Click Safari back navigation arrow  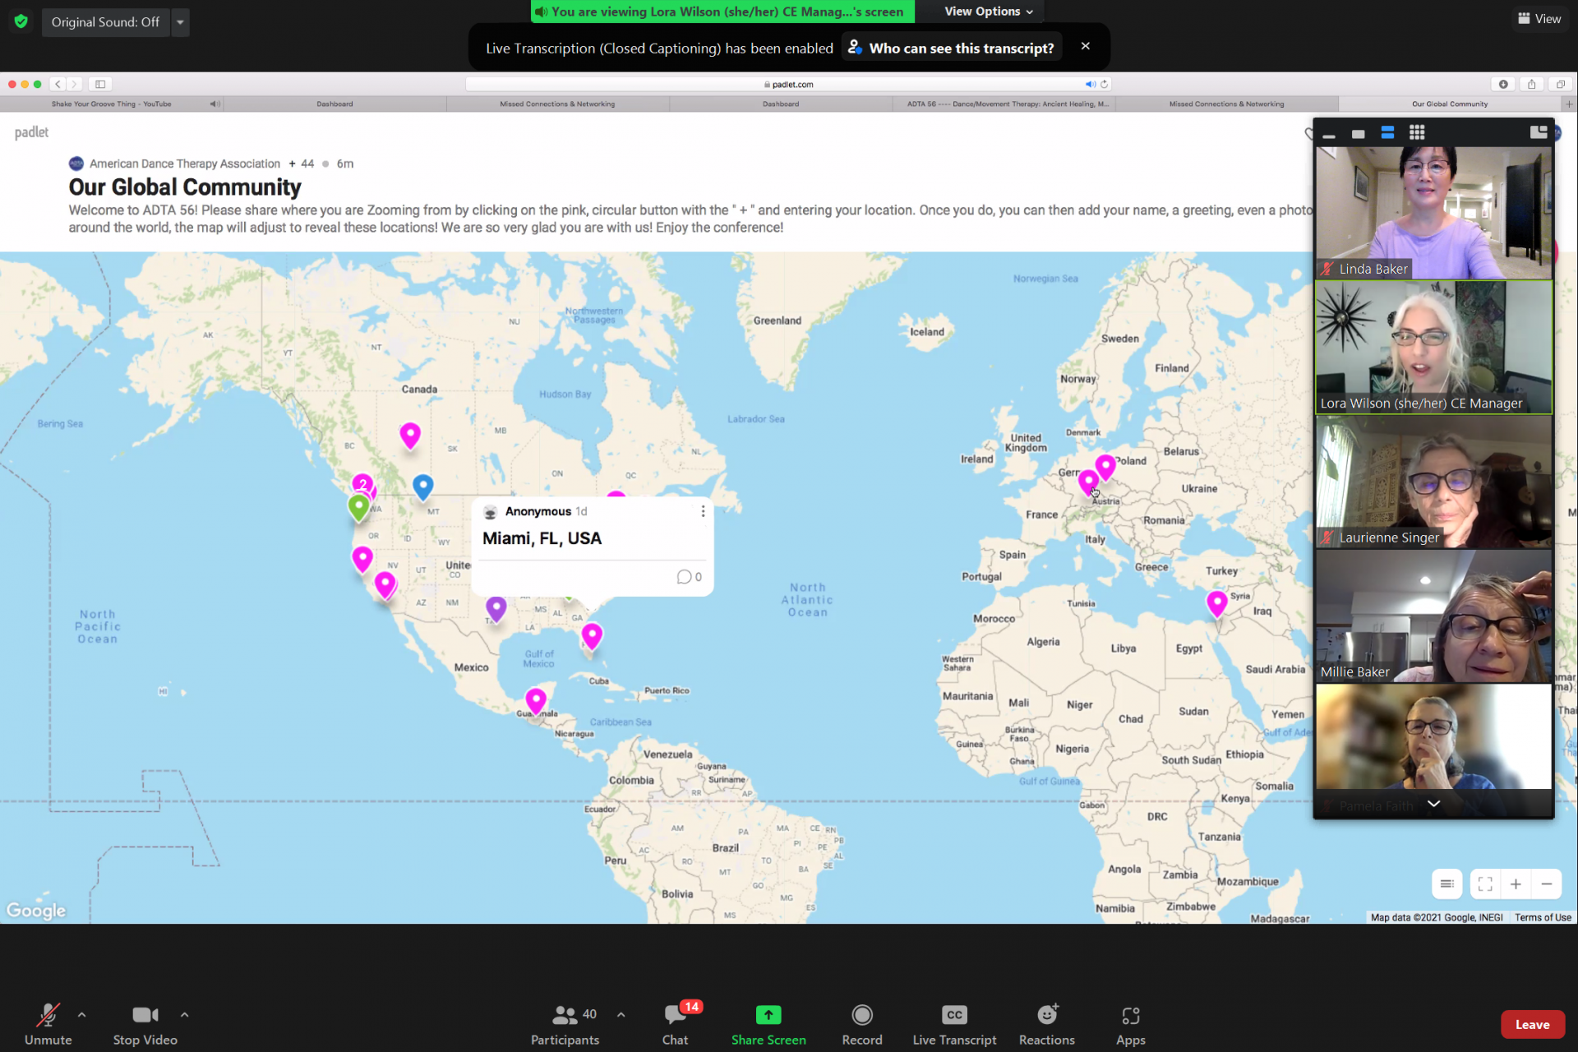point(58,84)
